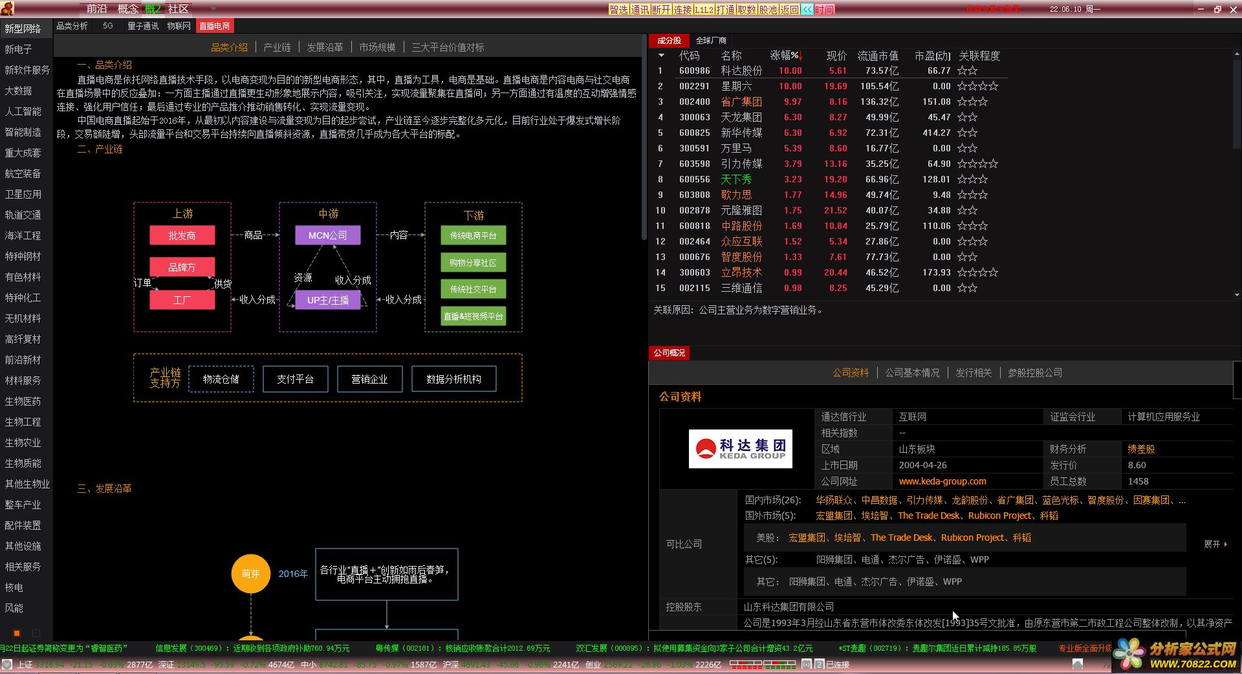The height and width of the screenshot is (674, 1242).
Task: Click the gourd application logo icon
Action: click(x=8, y=8)
